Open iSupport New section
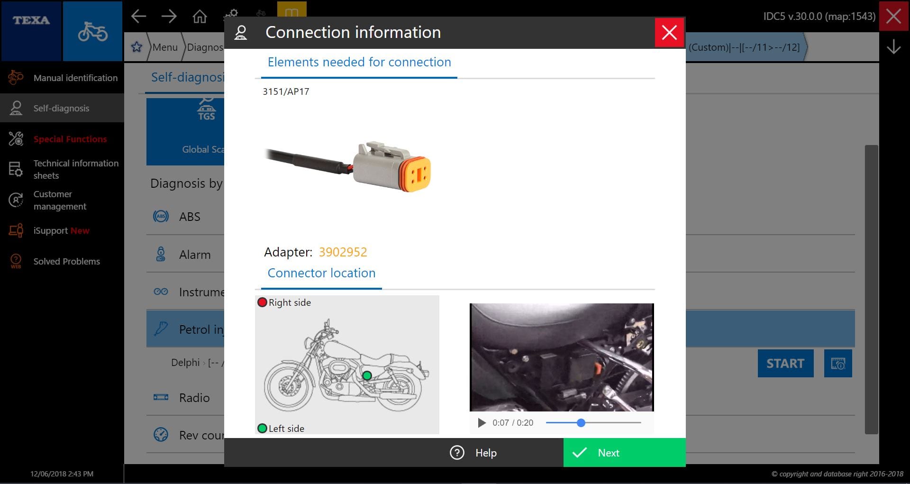The height and width of the screenshot is (484, 910). coord(61,231)
